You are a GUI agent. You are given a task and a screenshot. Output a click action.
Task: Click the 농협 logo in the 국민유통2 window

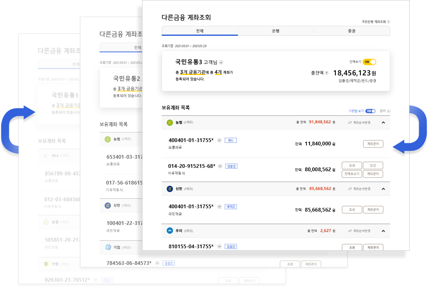tap(108, 139)
